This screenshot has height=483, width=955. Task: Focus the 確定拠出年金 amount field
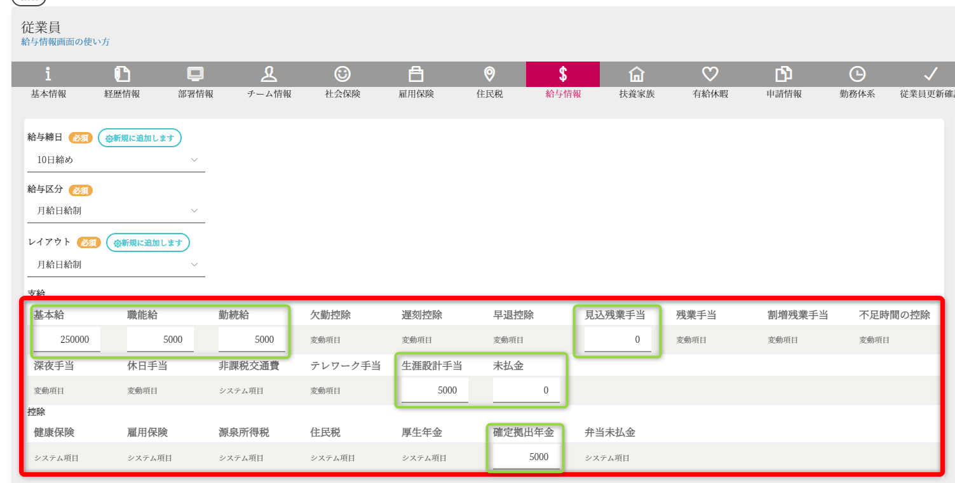526,457
